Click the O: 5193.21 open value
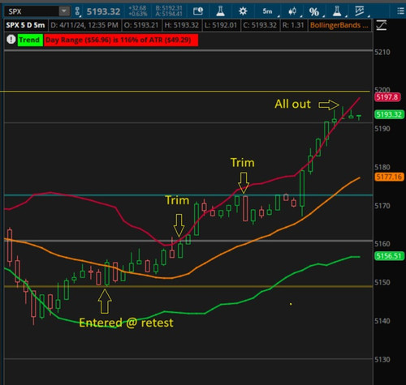The image size is (406, 385). (x=141, y=25)
